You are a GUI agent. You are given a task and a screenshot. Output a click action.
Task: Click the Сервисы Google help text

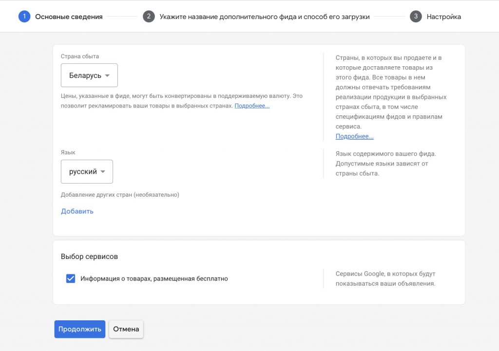[x=385, y=278]
